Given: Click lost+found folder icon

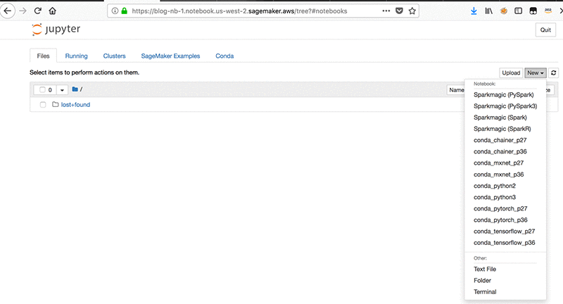Looking at the screenshot, I should point(56,104).
